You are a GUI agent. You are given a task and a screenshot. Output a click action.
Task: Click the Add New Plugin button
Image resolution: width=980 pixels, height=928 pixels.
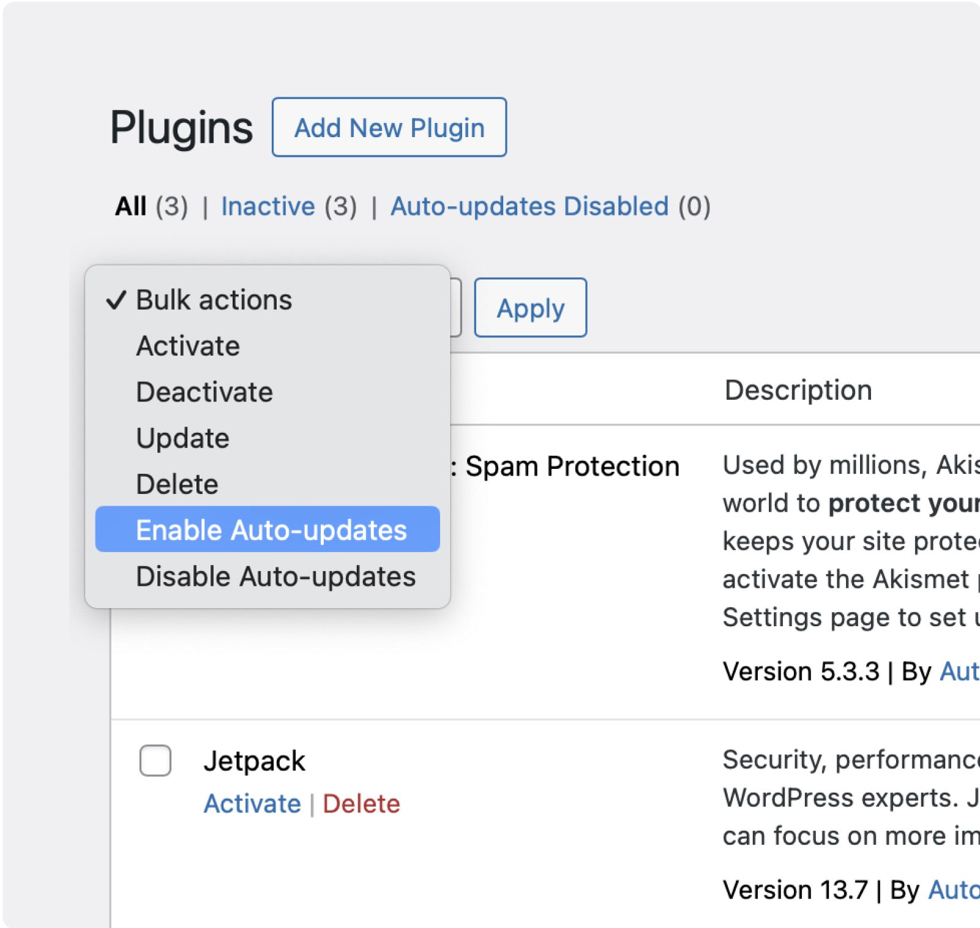[x=389, y=127]
